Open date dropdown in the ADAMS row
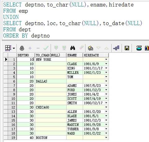This screenshot has width=149, height=142. pyautogui.click(x=106, y=86)
